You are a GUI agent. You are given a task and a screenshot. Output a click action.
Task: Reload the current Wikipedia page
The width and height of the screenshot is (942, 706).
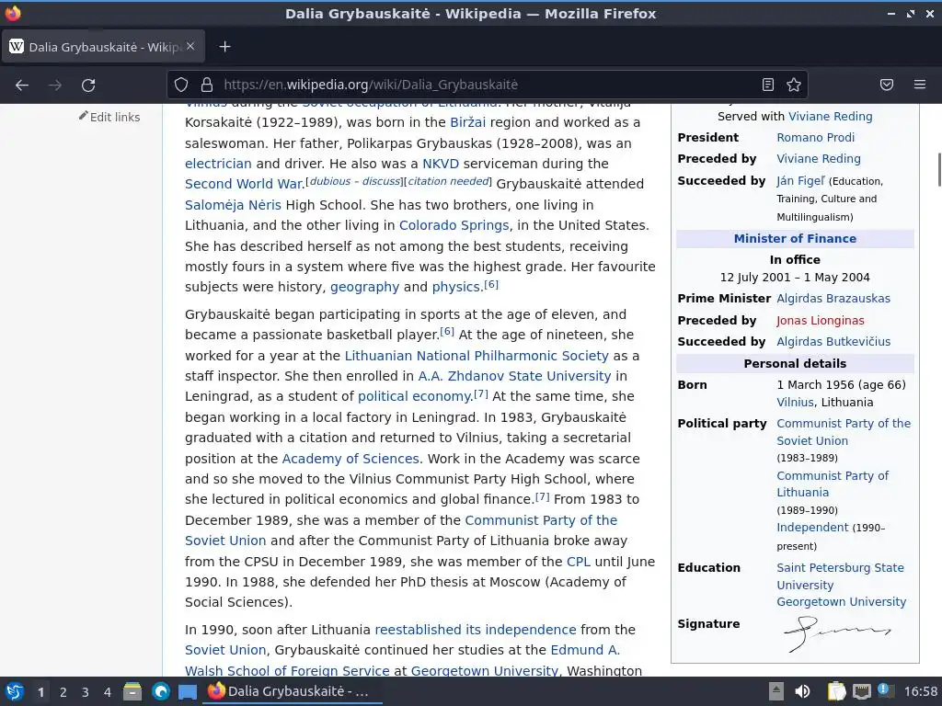tap(88, 85)
